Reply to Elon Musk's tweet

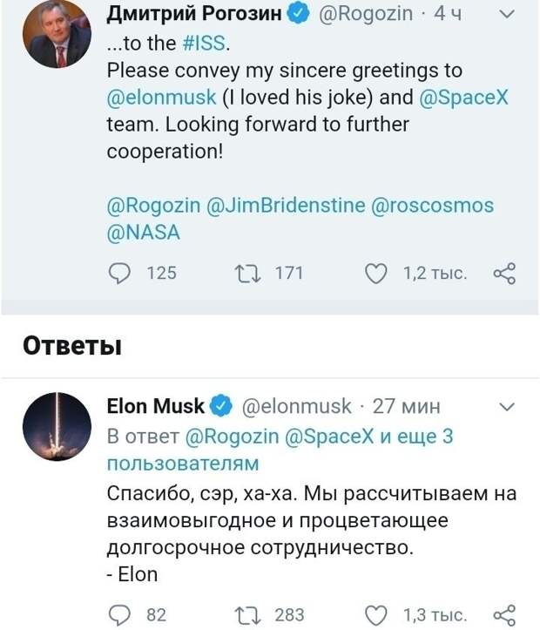point(119,615)
